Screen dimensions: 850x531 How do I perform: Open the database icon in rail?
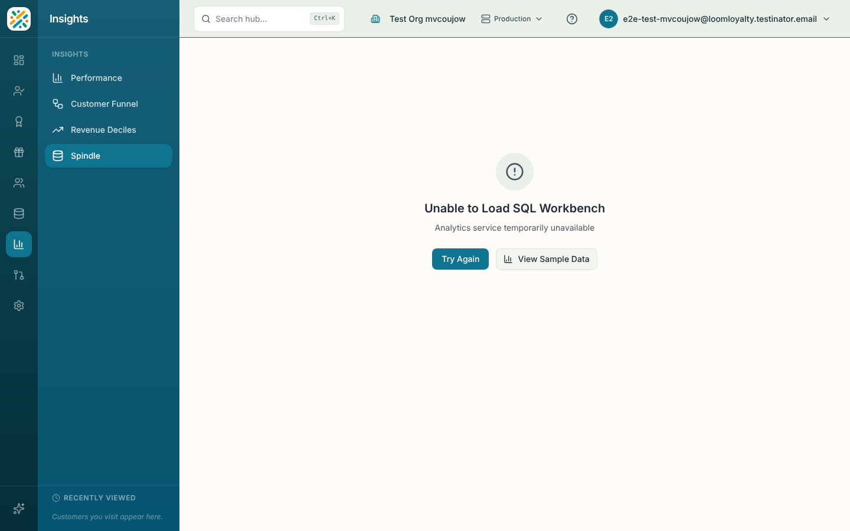click(x=19, y=214)
